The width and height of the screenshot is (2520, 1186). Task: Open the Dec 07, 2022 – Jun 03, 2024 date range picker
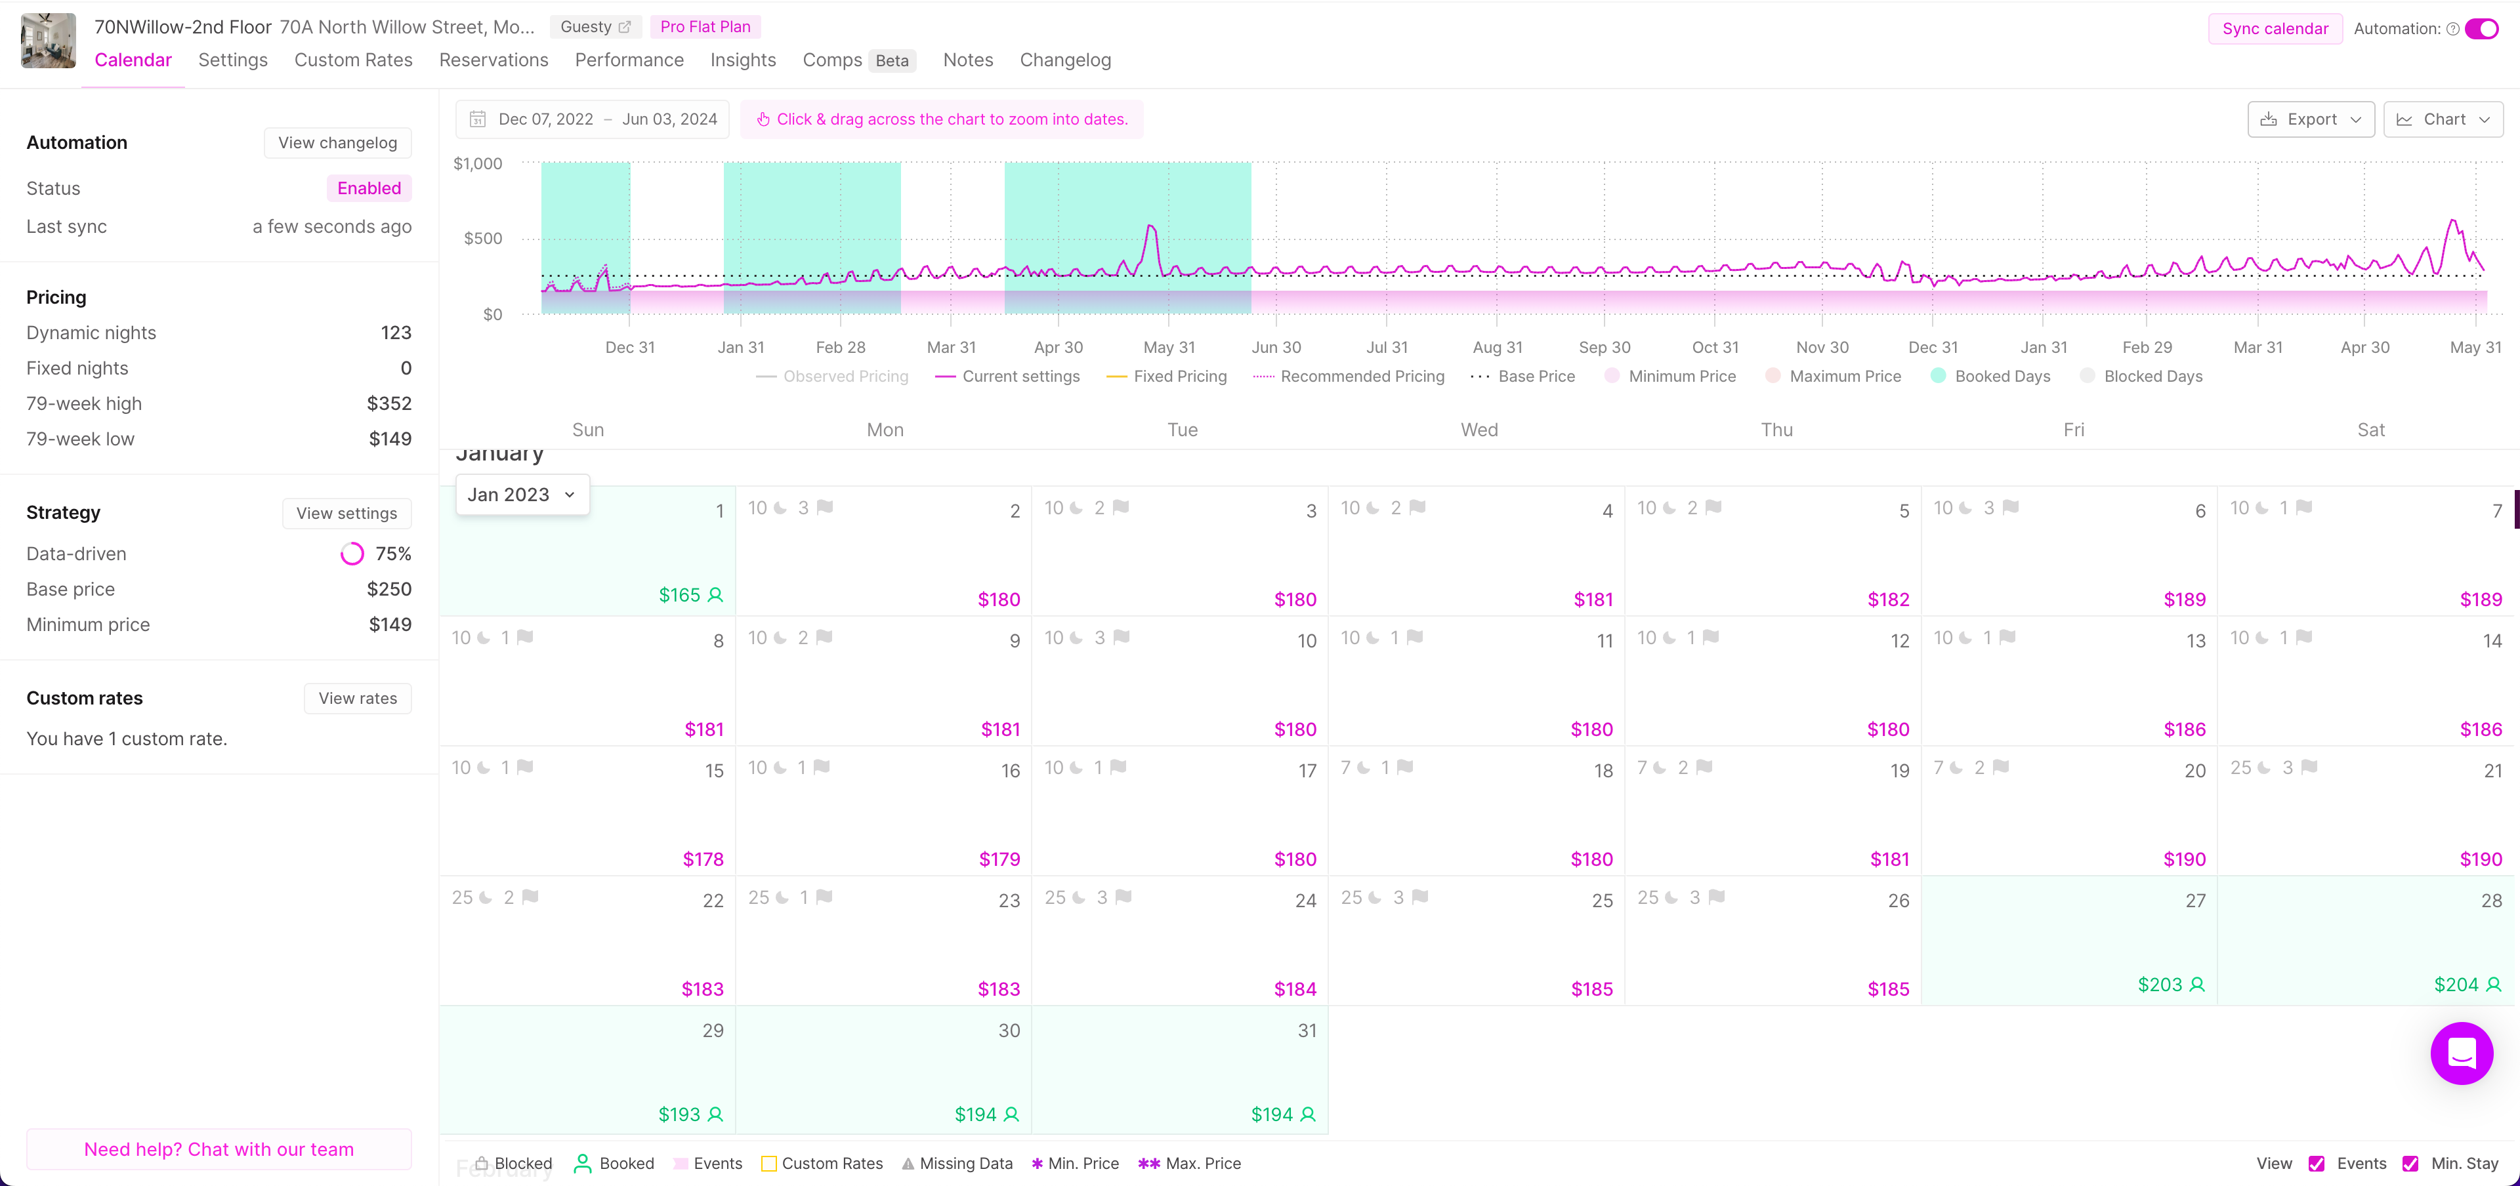[593, 119]
